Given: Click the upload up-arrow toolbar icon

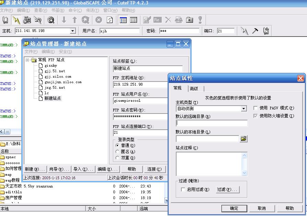Looking at the screenshot, I should [x=75, y=20].
